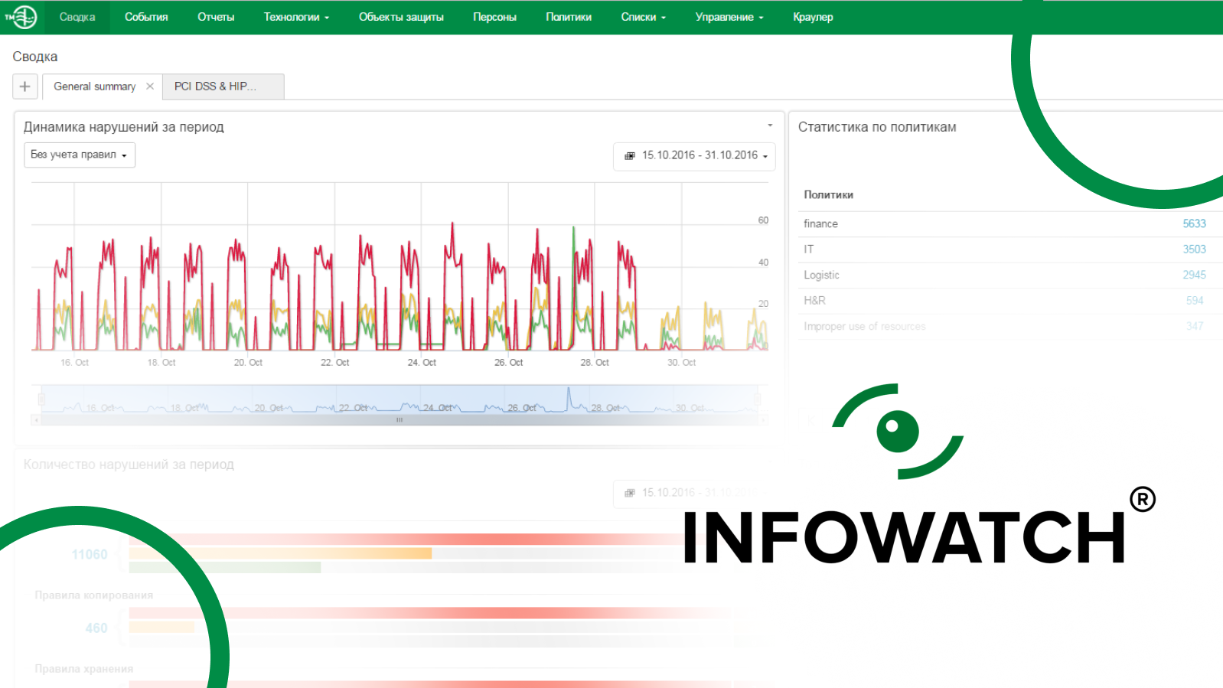Open the count 347 link

click(x=1195, y=326)
